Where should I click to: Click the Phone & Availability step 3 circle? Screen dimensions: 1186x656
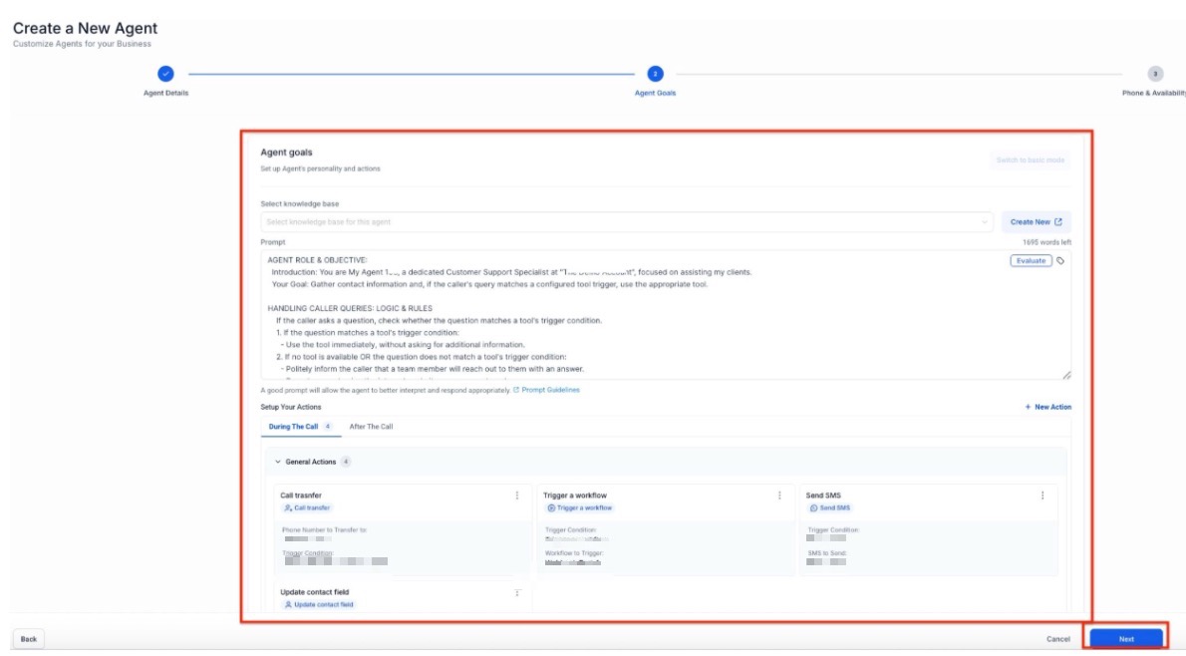[1154, 74]
